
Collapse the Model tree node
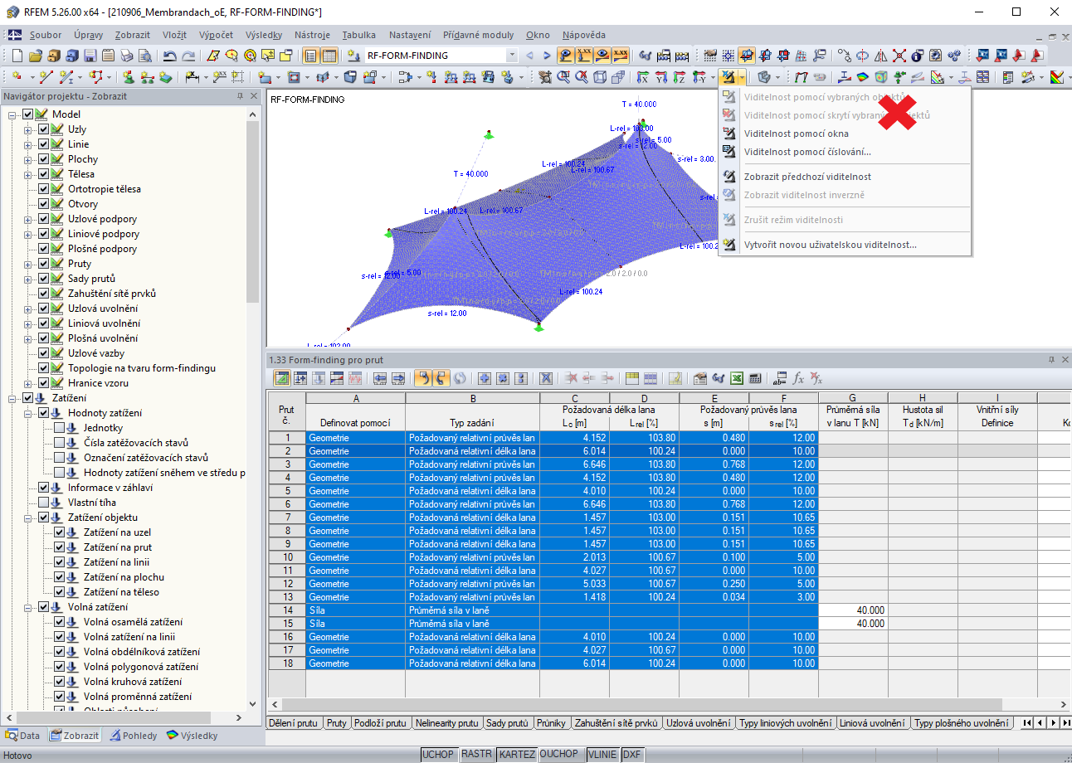(12, 114)
